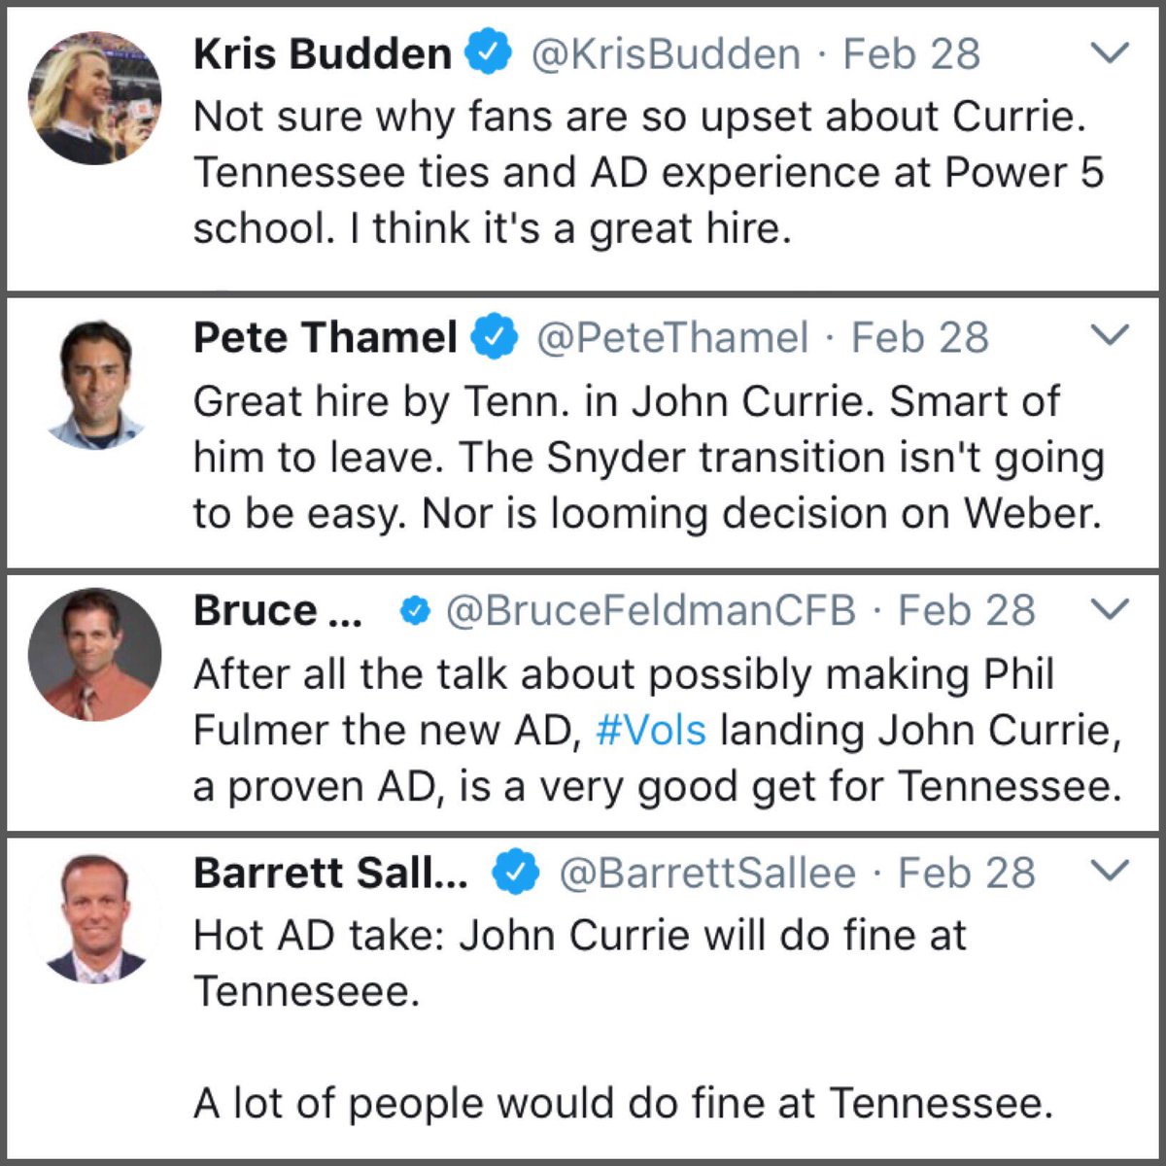This screenshot has height=1166, width=1166.
Task: Open Feb 28 timestamp on Barrett Sallee's tweet
Action: [967, 873]
